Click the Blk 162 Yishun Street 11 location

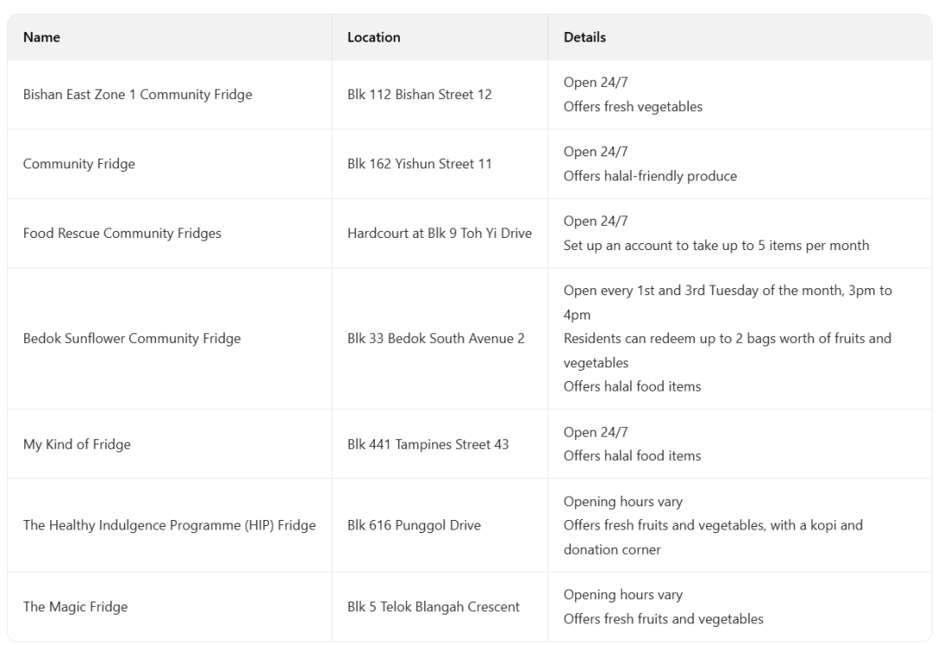click(x=419, y=164)
